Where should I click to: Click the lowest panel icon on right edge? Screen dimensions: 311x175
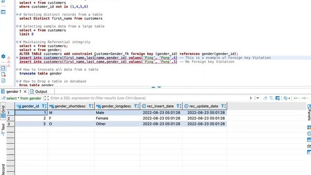tap(309, 152)
